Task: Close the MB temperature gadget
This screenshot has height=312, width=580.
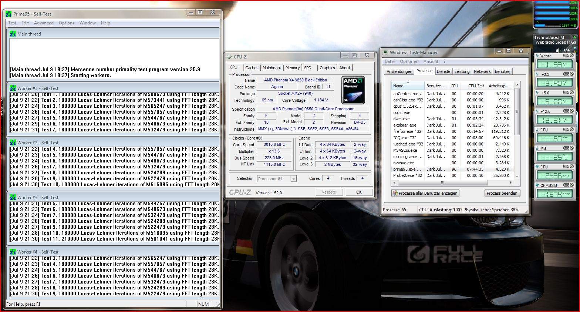Action: 571,148
